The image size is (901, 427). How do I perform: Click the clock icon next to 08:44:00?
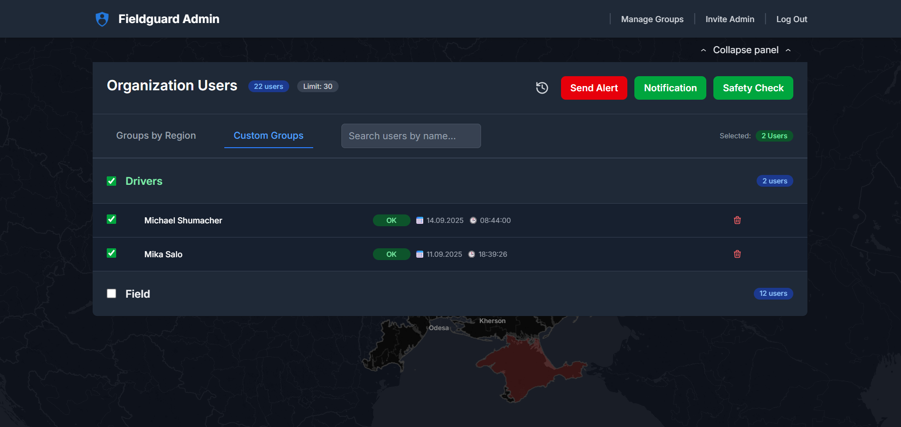tap(472, 220)
